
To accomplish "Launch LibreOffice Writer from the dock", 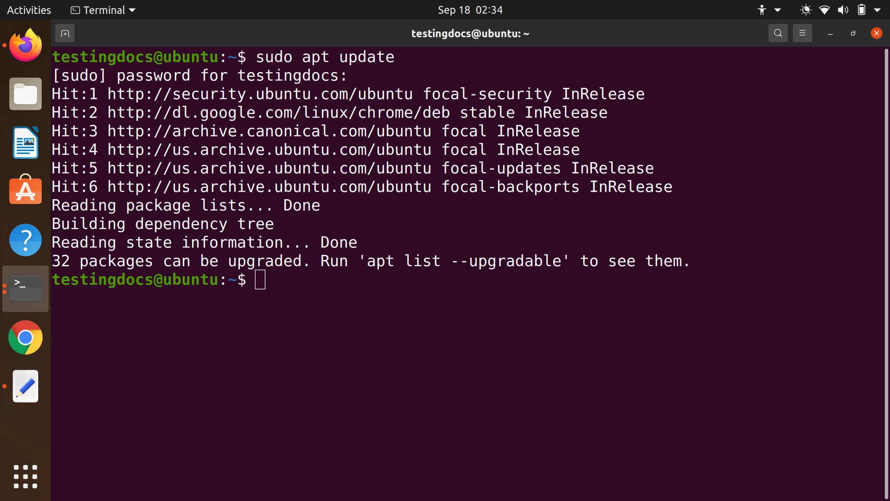I will click(x=25, y=142).
